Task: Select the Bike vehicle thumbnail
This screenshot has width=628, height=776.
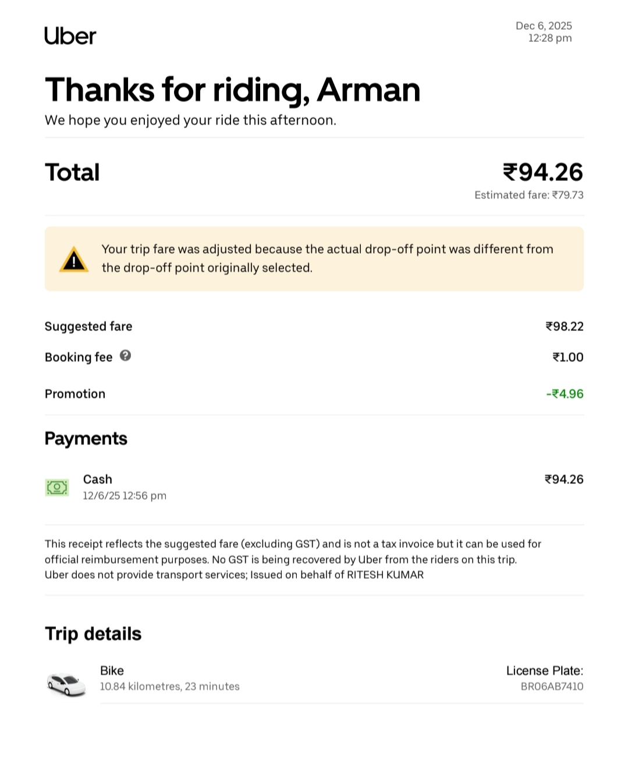Action: coord(66,684)
